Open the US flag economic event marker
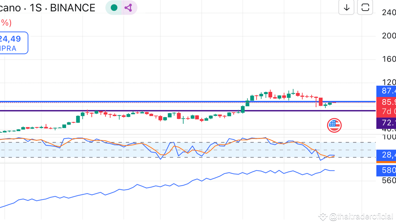This screenshot has width=396, height=224. click(x=334, y=125)
